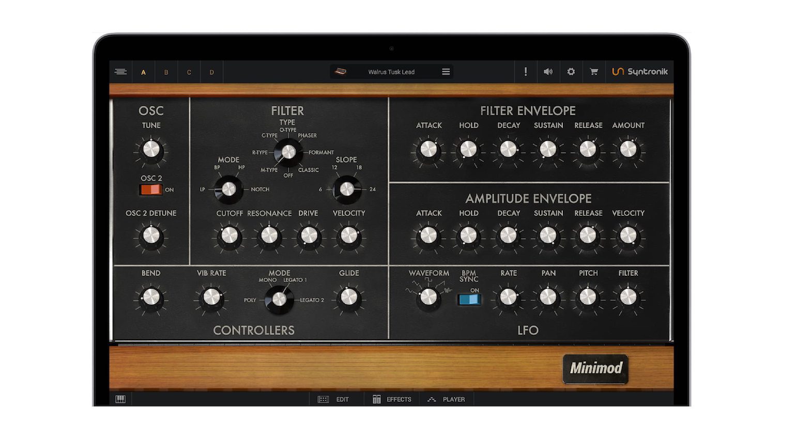
Task: Click the Amplitude Envelope DECAY knob
Action: (x=508, y=236)
